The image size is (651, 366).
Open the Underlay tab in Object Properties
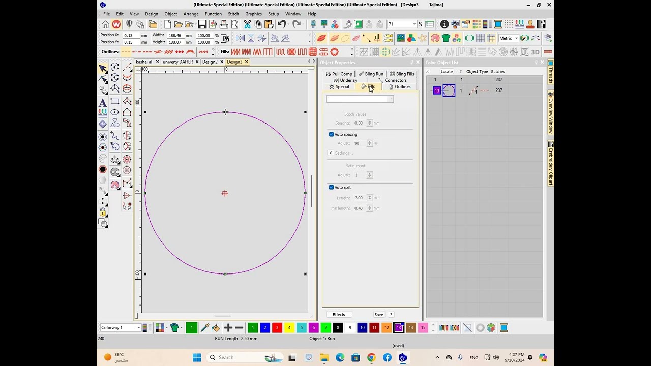tap(345, 80)
